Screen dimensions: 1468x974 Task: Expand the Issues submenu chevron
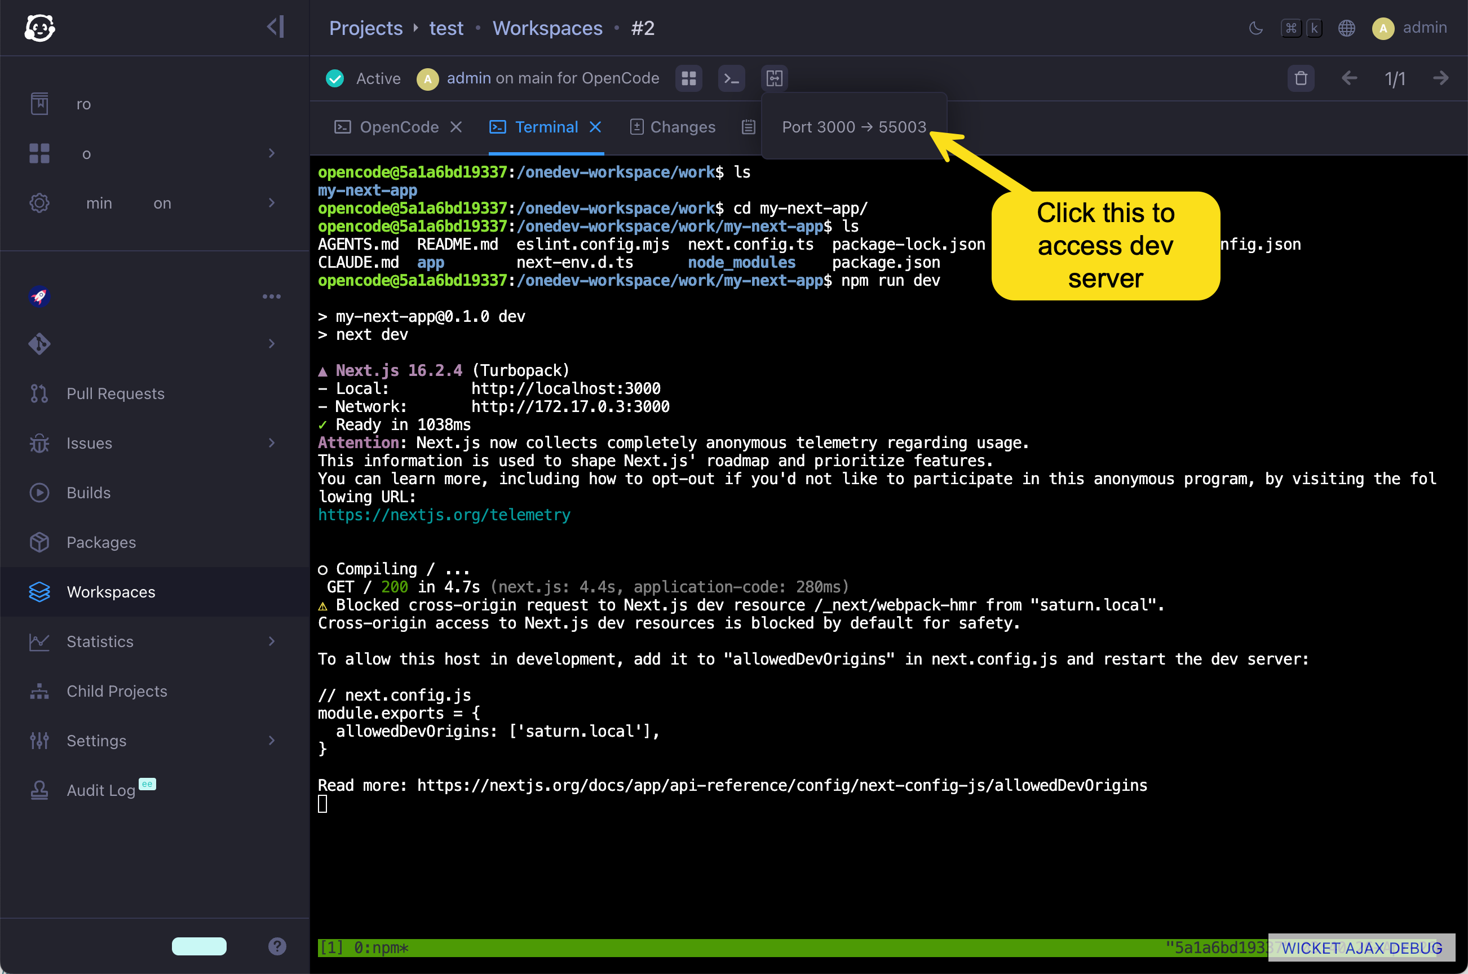272,442
